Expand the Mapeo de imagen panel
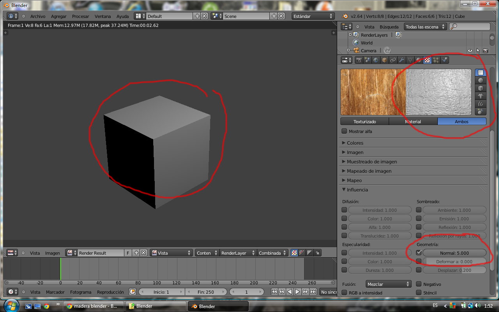 [369, 171]
